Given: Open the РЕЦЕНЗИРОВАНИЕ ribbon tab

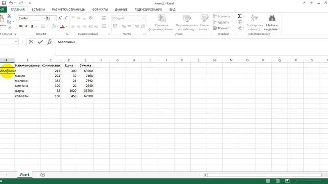Looking at the screenshot, I should (x=148, y=9).
